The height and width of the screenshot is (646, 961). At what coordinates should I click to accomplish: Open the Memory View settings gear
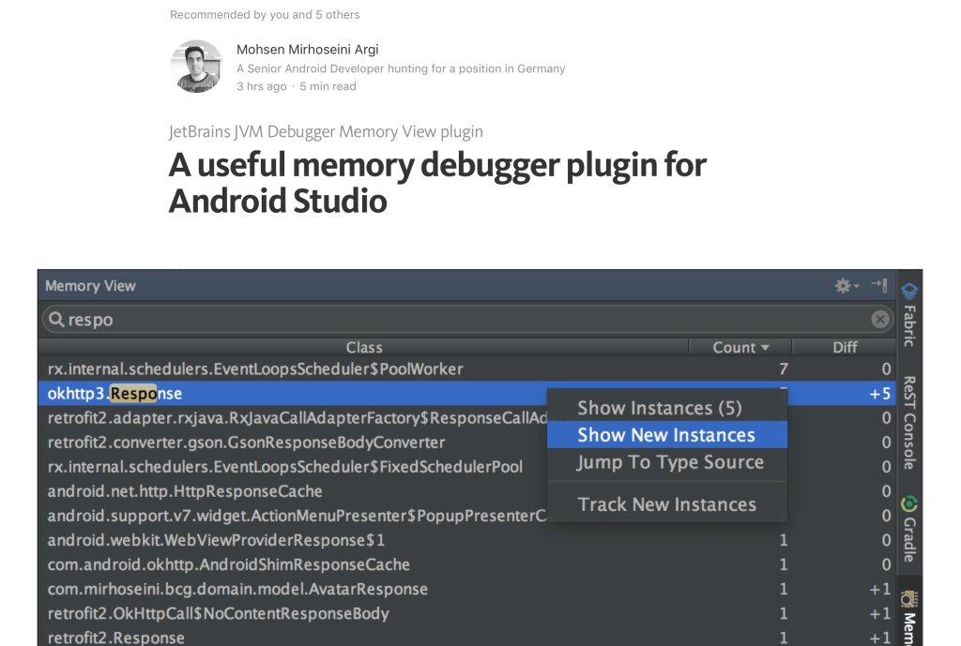tap(847, 285)
